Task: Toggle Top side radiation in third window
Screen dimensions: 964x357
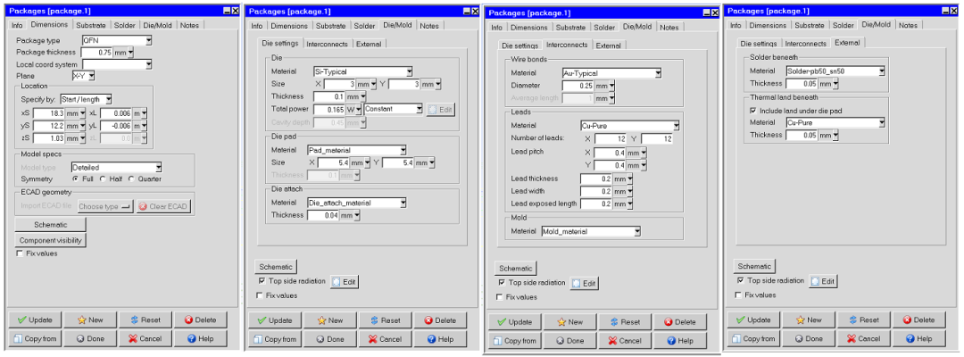Action: pos(502,283)
